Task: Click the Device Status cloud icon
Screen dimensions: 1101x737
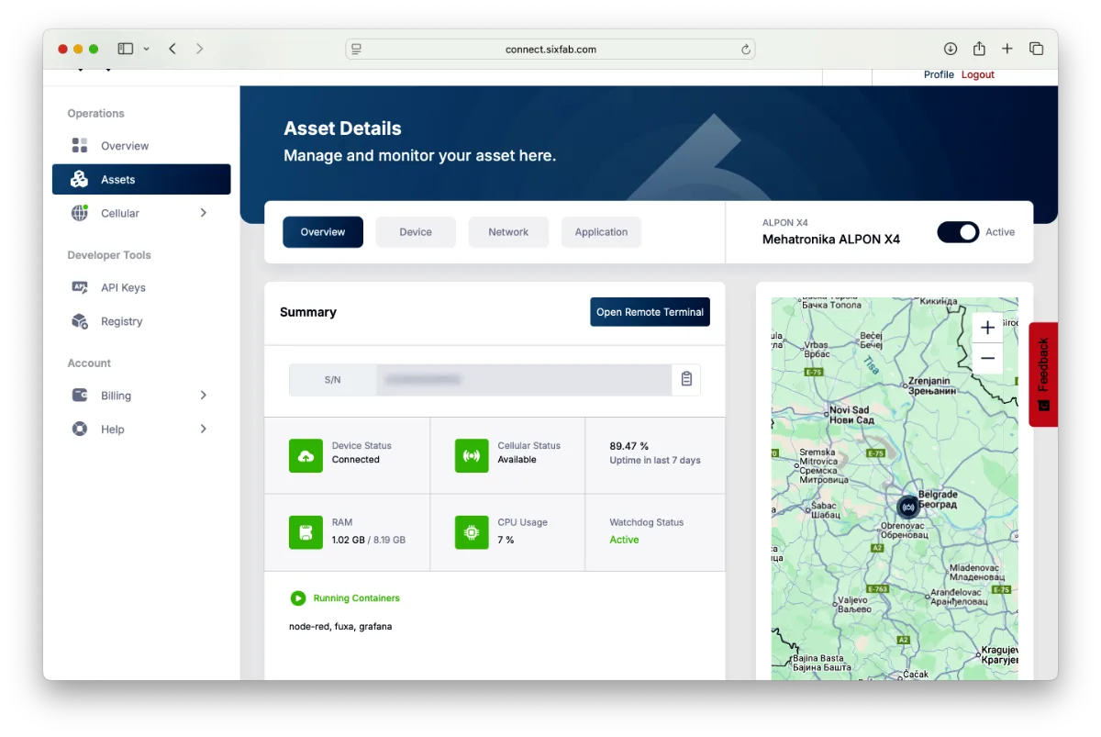Action: tap(306, 456)
